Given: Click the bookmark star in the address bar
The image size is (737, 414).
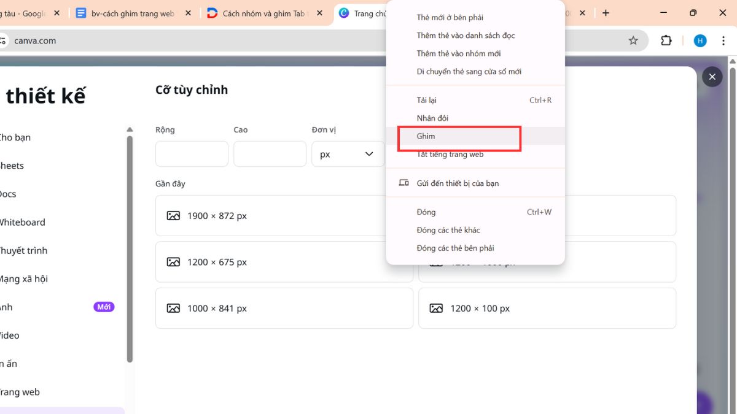Looking at the screenshot, I should coord(633,40).
